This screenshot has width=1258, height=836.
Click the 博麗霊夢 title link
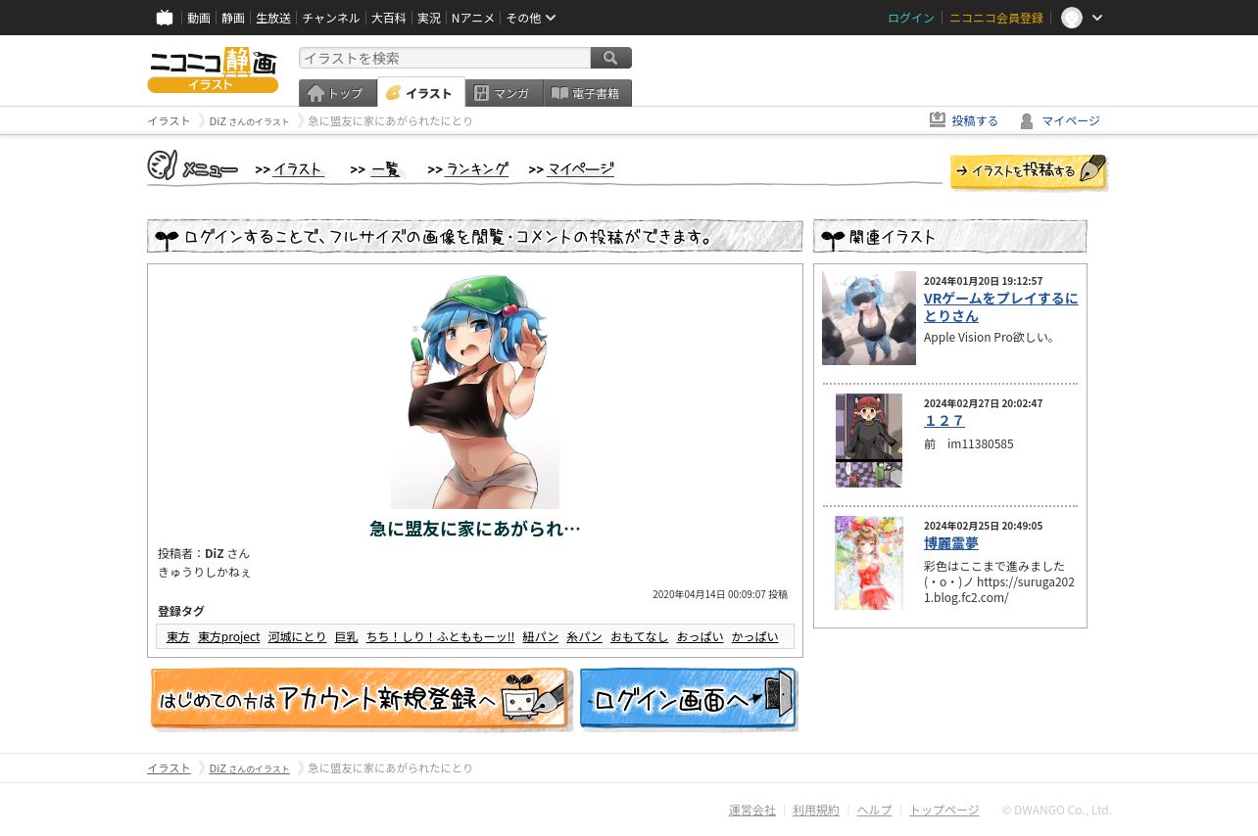(x=951, y=543)
